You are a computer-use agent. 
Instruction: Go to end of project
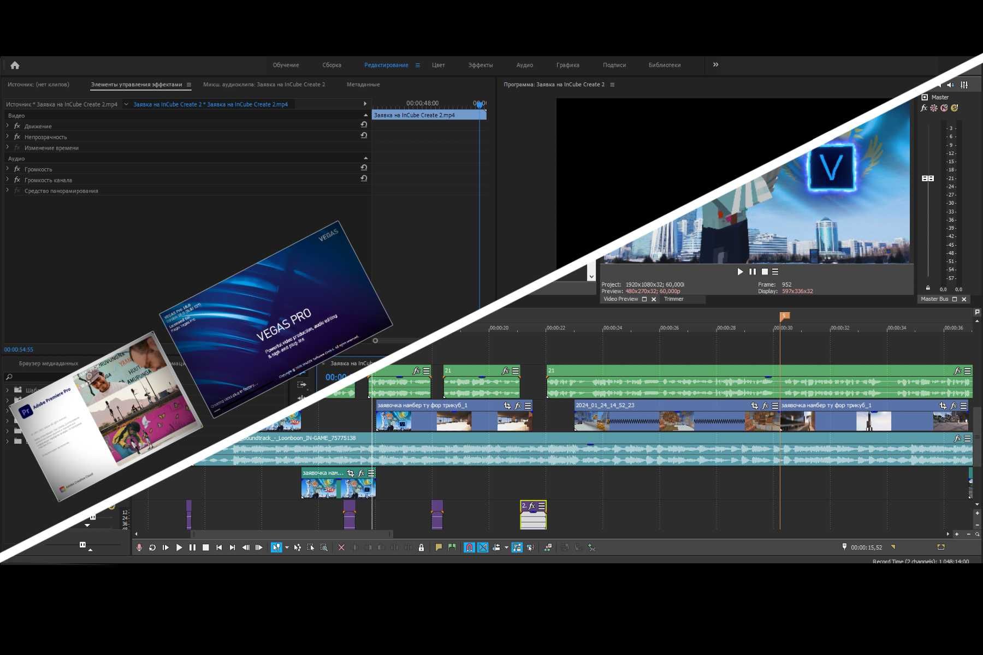pos(232,547)
